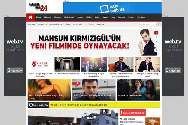
Task: Open Kültür Sanat category
Action: (69, 17)
